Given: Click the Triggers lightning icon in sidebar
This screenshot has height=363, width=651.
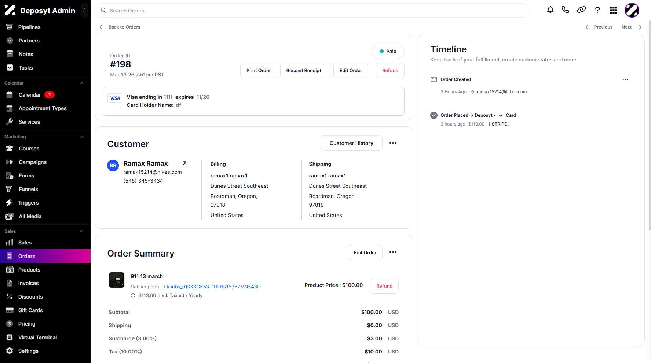Looking at the screenshot, I should click(10, 203).
